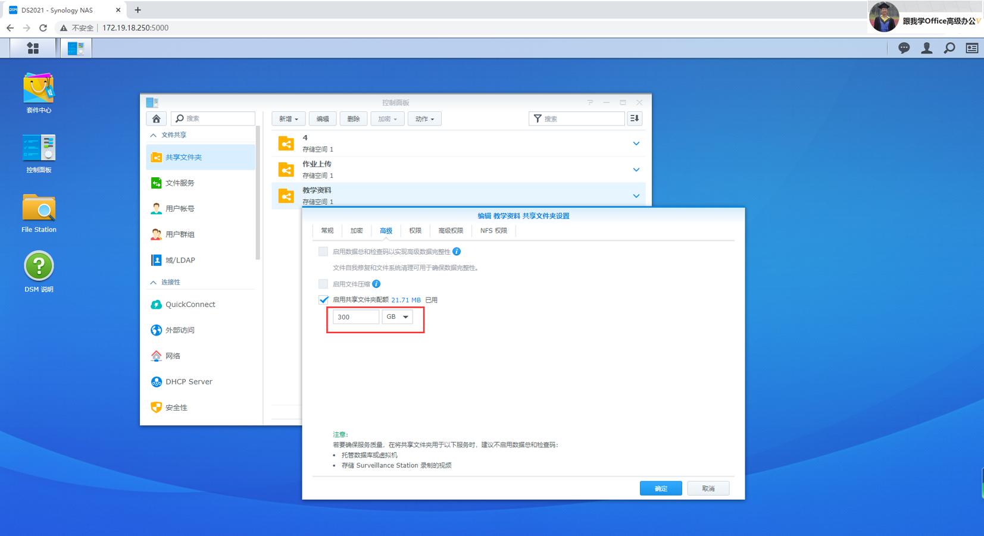Switch to the 权限 tab
Image resolution: width=984 pixels, height=536 pixels.
[x=415, y=230]
